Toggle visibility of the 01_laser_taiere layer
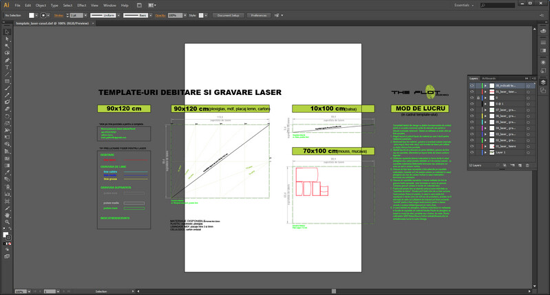550x295 pixels. click(472, 146)
